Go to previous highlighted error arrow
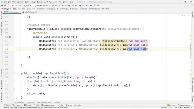 click(187, 15)
